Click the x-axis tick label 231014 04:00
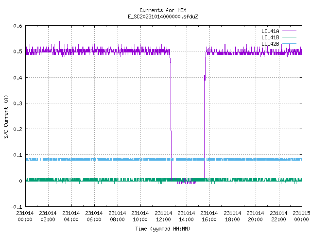This screenshot has height=233, width=311. (x=71, y=216)
